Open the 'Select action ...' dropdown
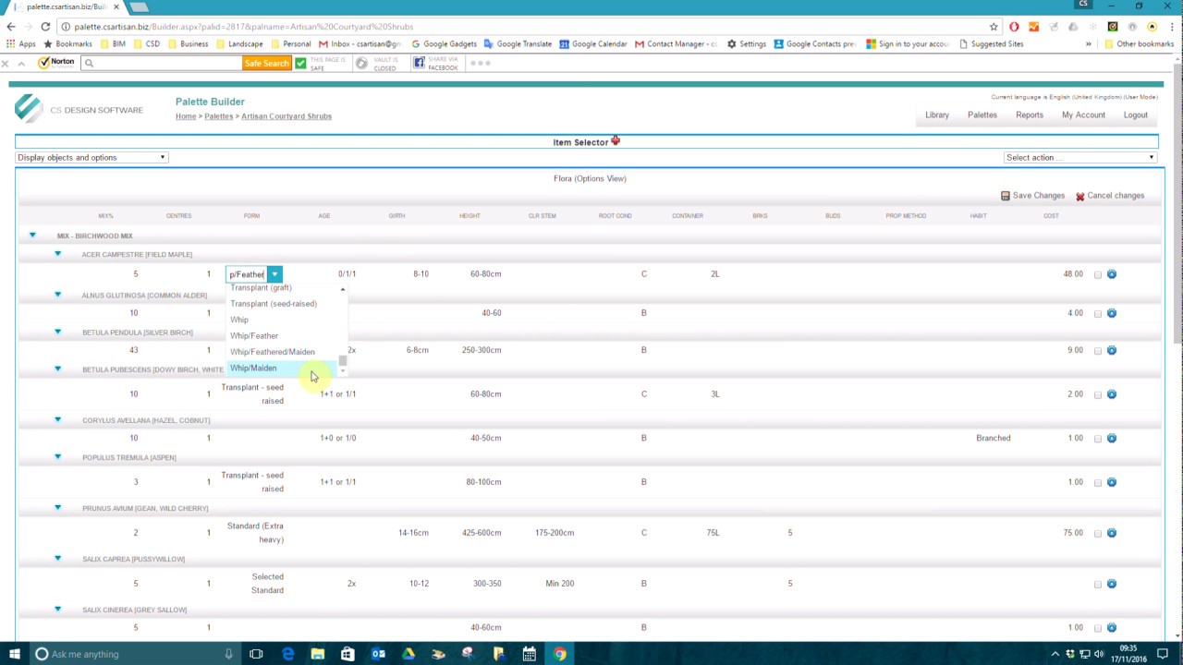 point(1080,158)
